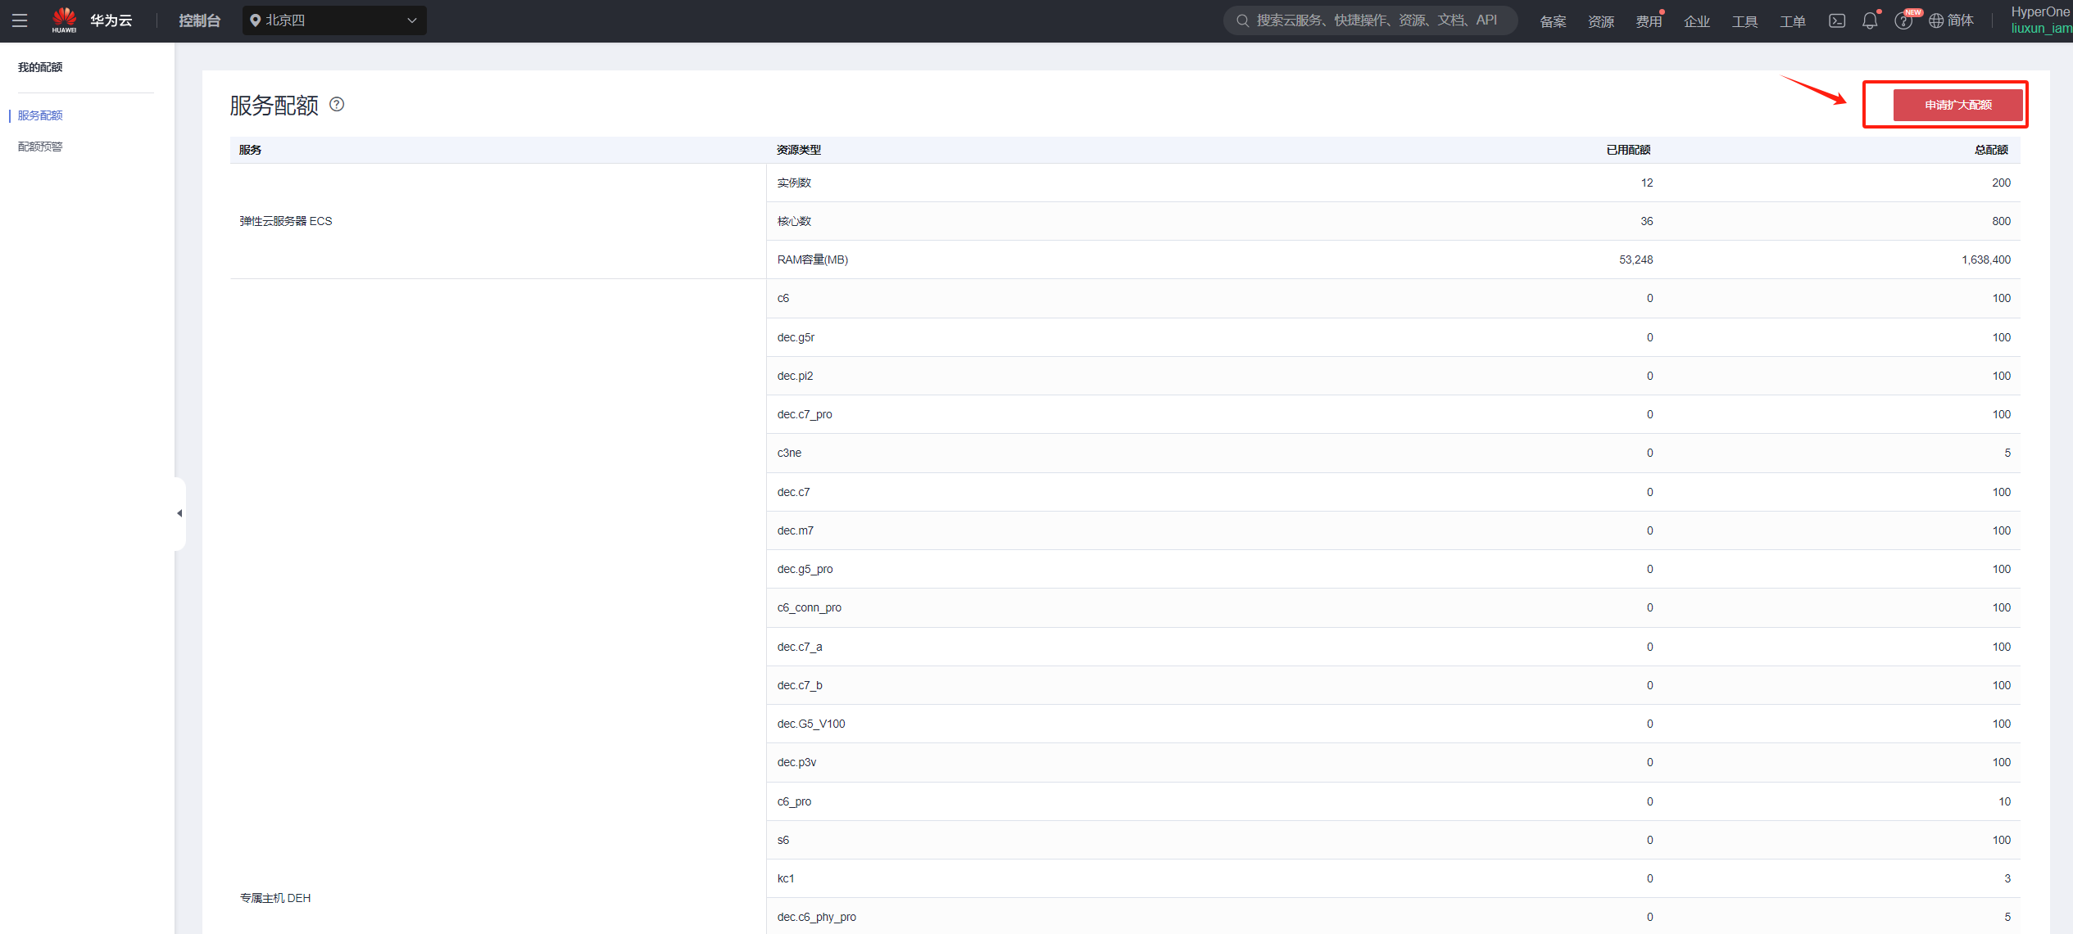2073x934 pixels.
Task: Collapse the left sidebar with the arrow handle
Action: click(179, 513)
